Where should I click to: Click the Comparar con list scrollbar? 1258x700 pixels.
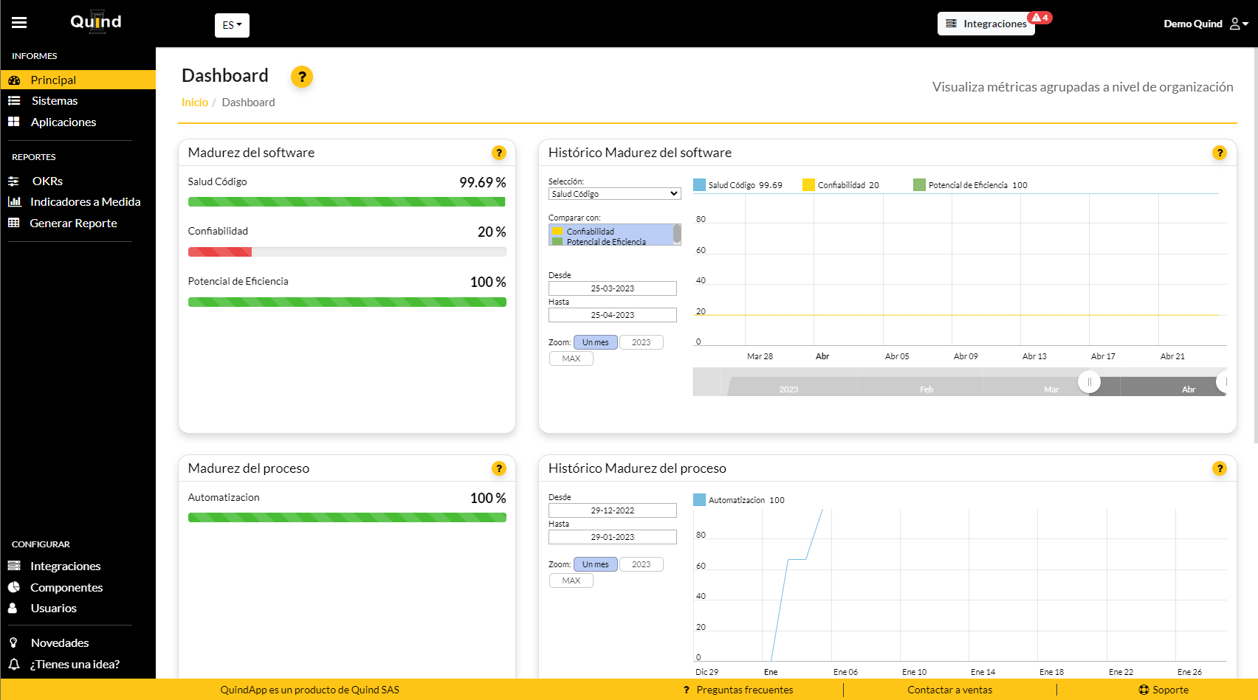(677, 235)
